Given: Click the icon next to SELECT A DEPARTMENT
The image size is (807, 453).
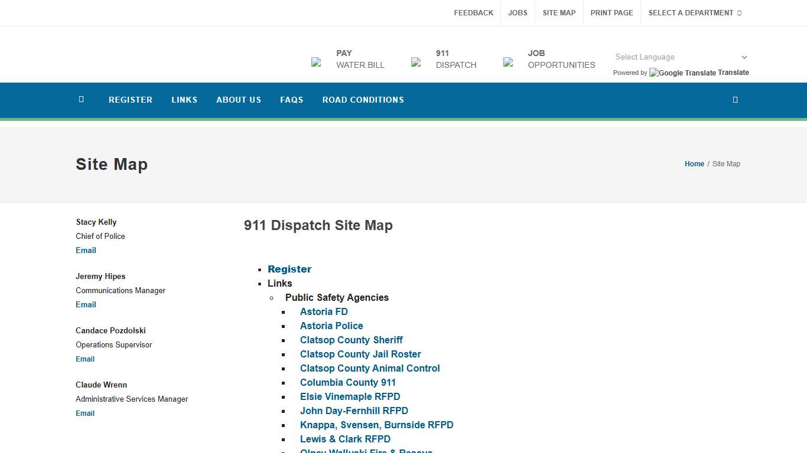Looking at the screenshot, I should 740,12.
